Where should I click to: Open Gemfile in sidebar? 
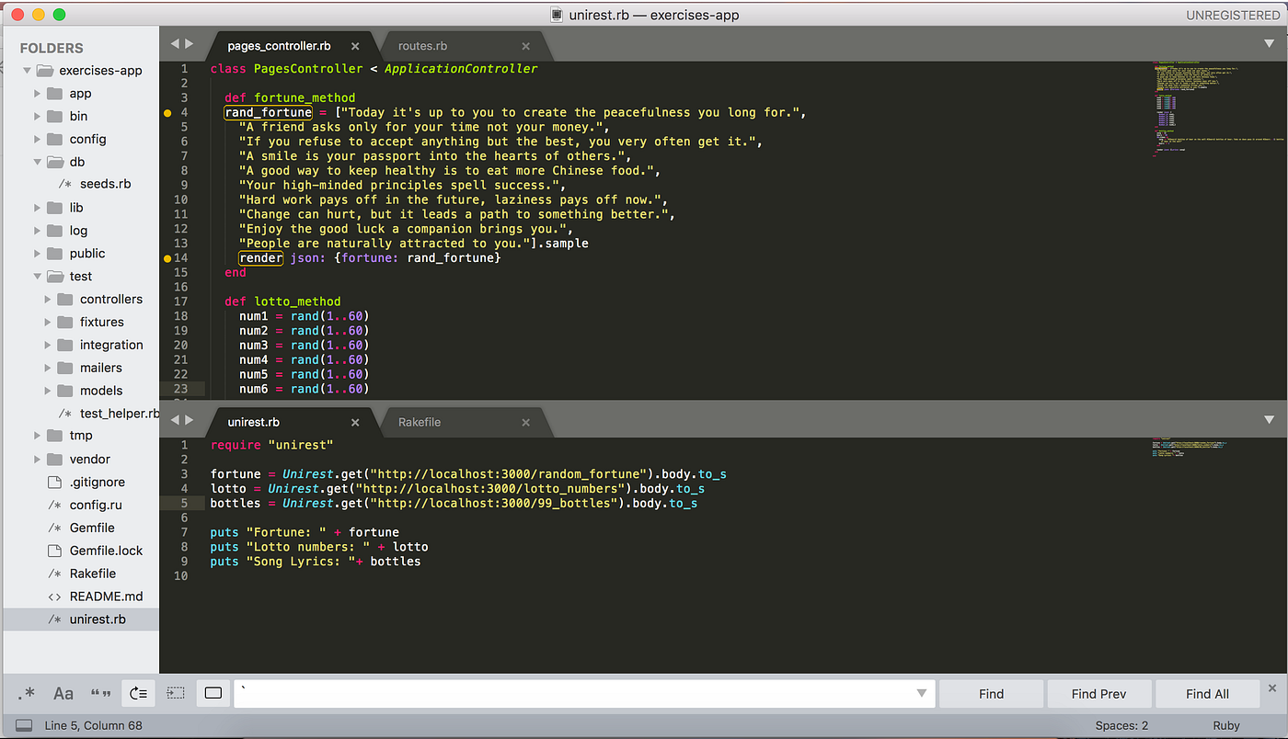pyautogui.click(x=92, y=528)
